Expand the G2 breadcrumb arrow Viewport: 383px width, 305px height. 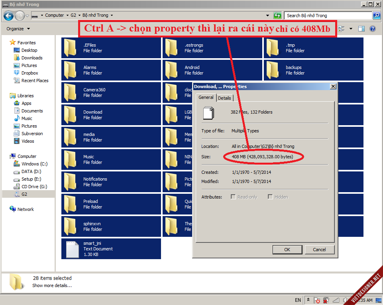79,15
